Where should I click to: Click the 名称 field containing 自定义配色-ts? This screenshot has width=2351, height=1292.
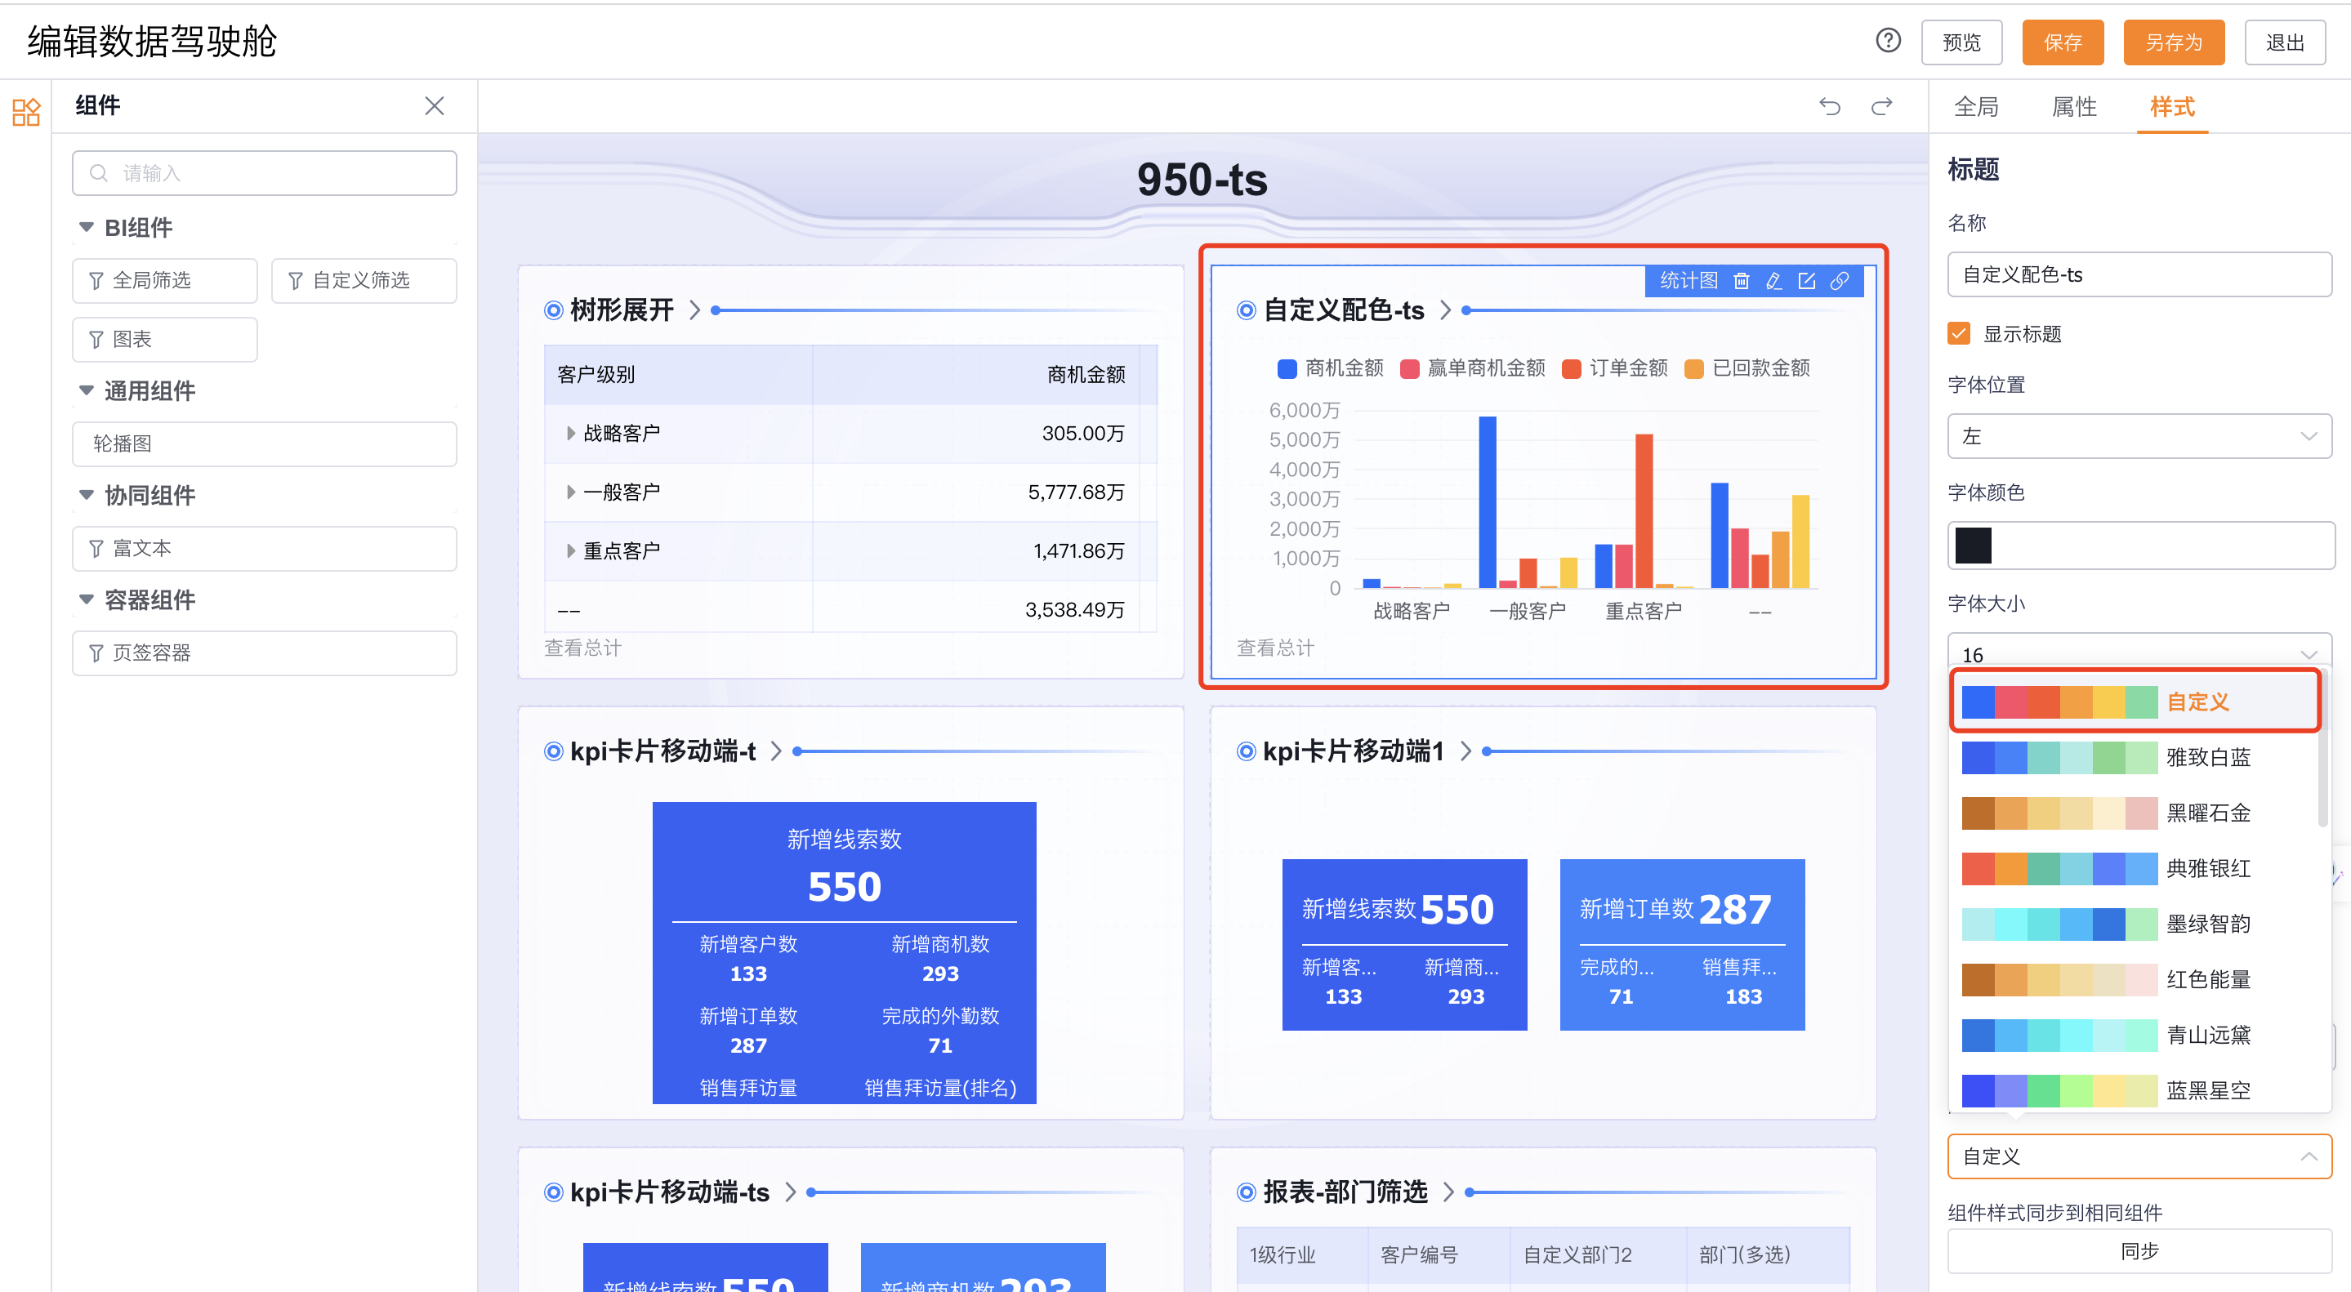coord(2139,274)
